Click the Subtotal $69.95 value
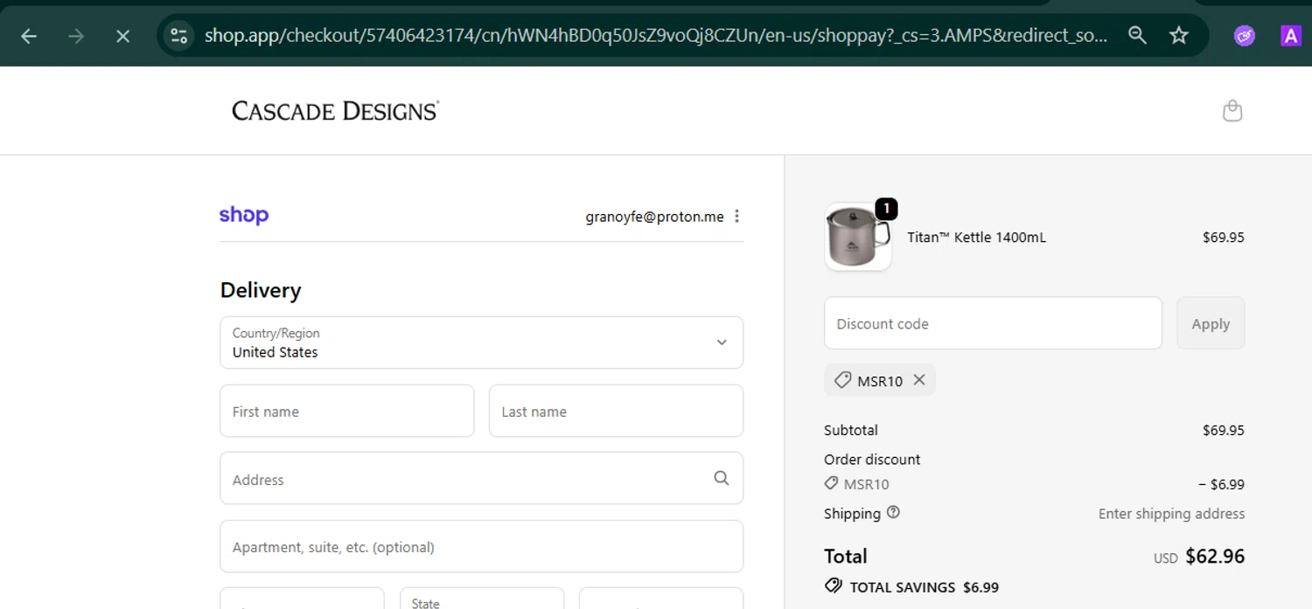Image resolution: width=1312 pixels, height=609 pixels. [x=1223, y=430]
